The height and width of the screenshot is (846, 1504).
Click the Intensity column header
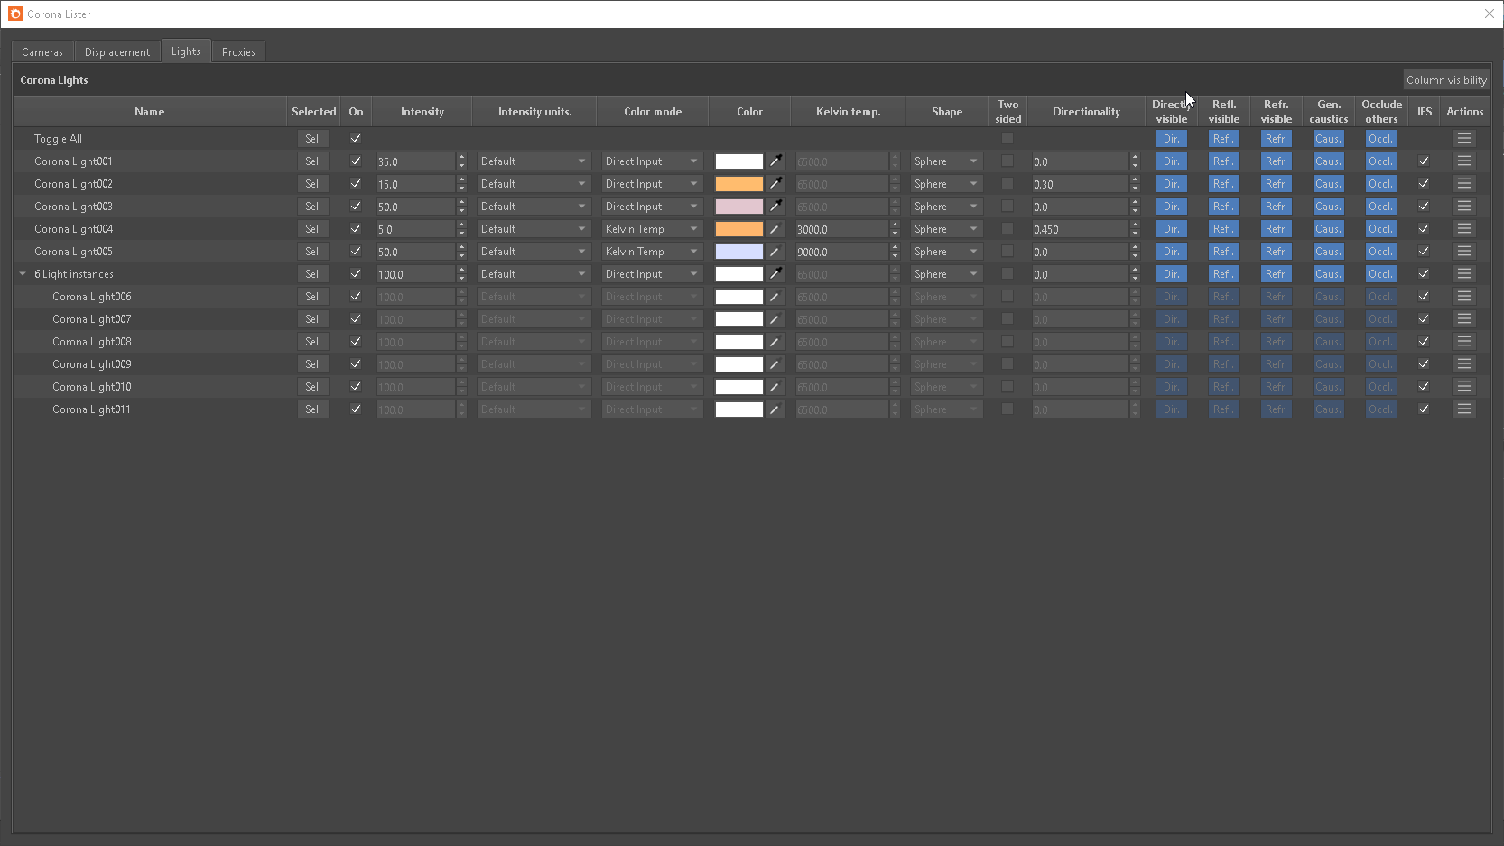[x=422, y=112]
